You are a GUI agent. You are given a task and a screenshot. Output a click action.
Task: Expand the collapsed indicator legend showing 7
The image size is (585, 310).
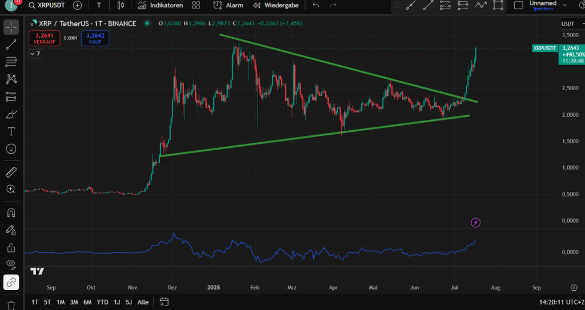click(35, 54)
